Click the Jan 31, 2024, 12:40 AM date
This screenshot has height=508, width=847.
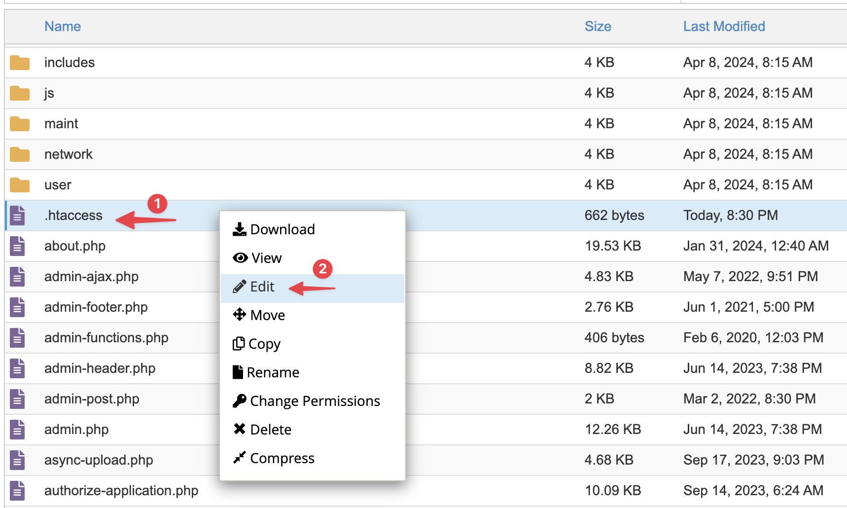click(x=756, y=246)
